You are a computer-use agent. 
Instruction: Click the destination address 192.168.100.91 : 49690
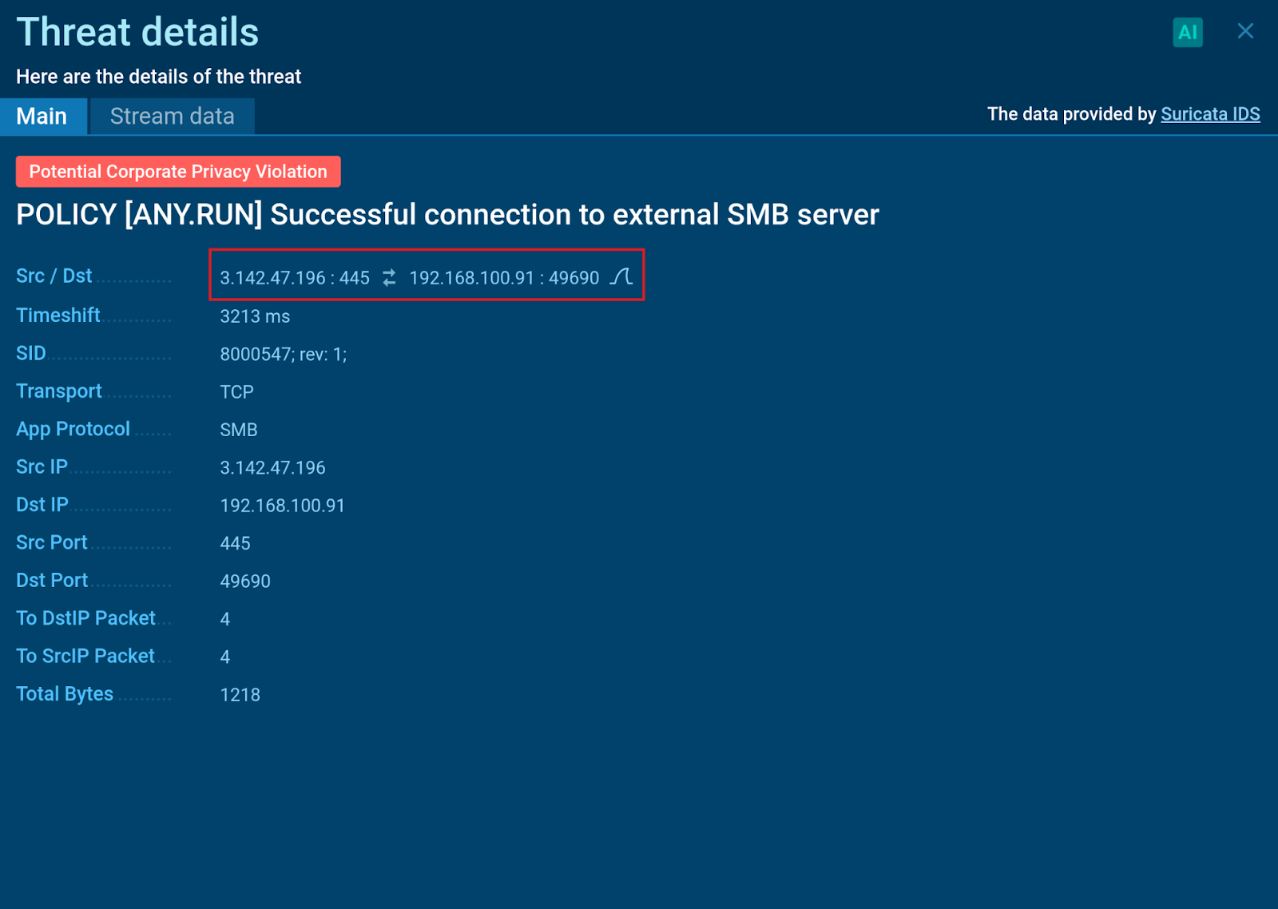tap(503, 278)
